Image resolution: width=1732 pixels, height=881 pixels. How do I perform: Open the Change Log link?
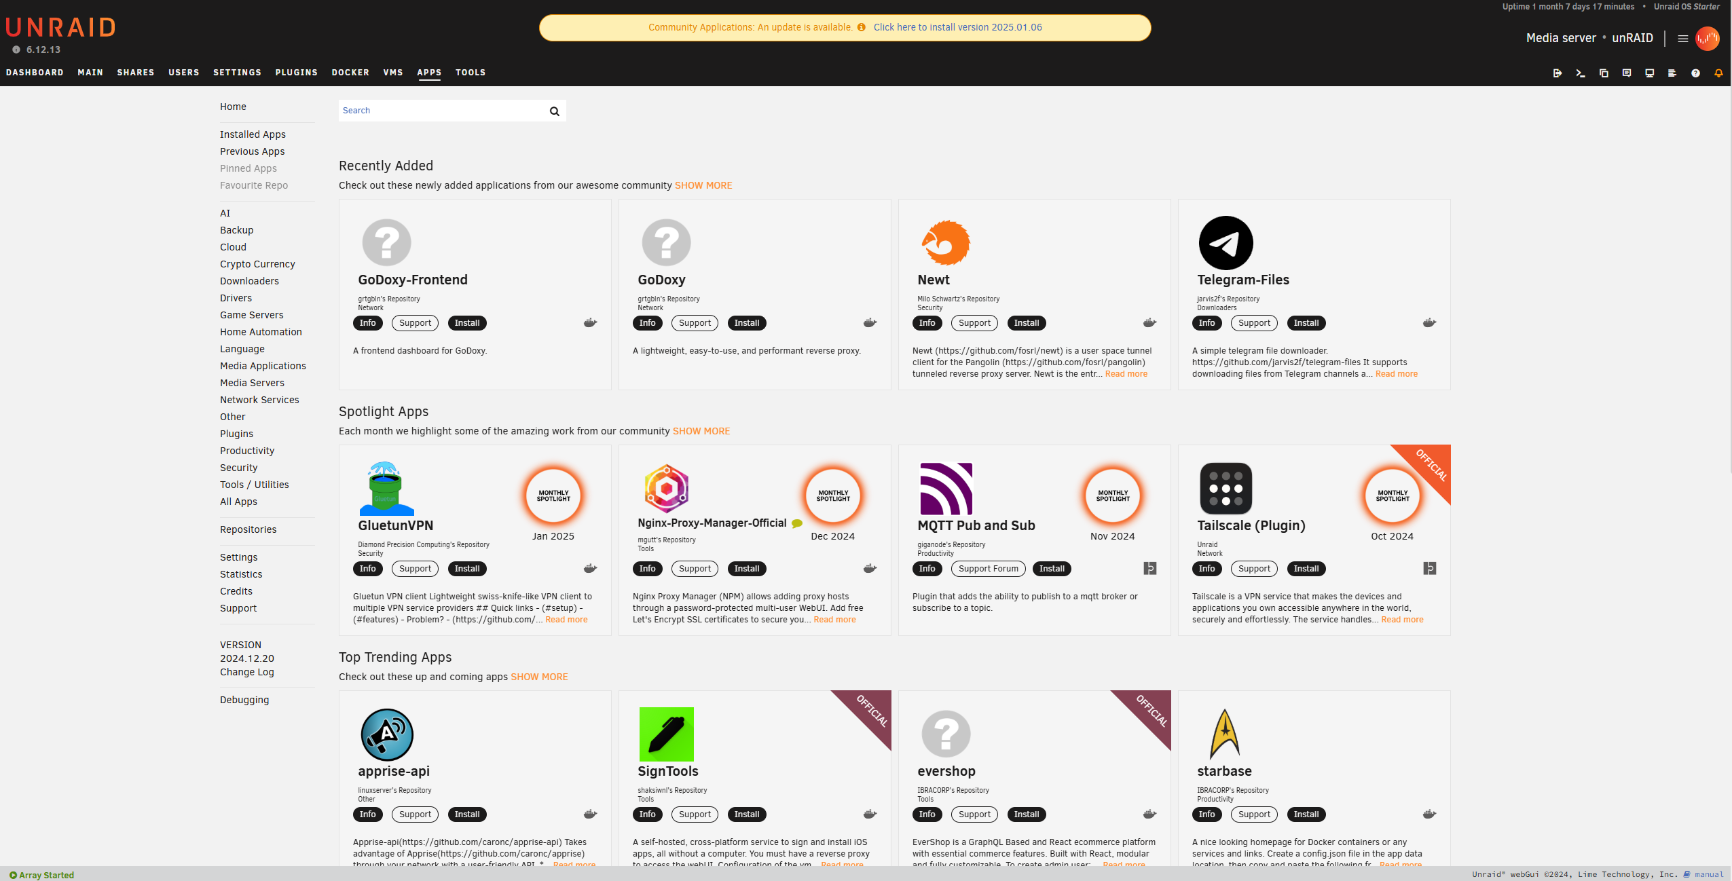246,672
